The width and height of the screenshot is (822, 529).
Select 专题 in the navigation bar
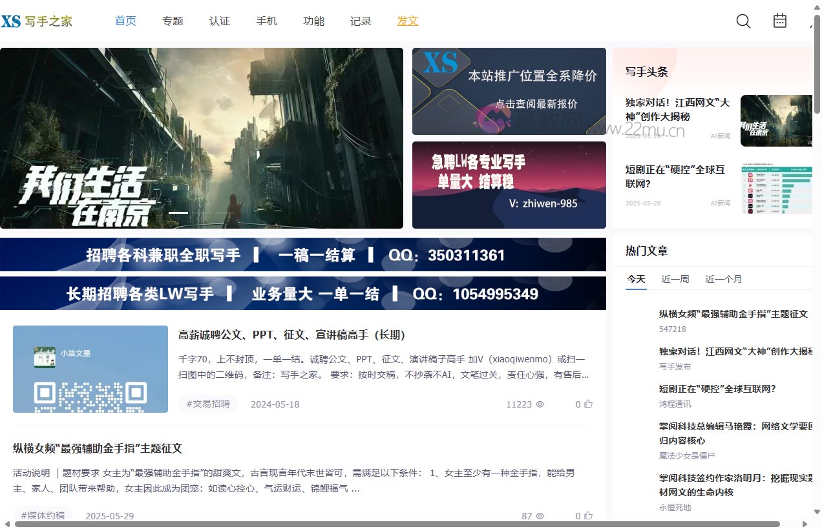173,21
